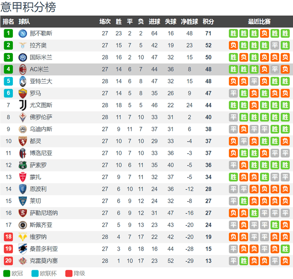Click the Lazio eagle crest icon

point(22,45)
